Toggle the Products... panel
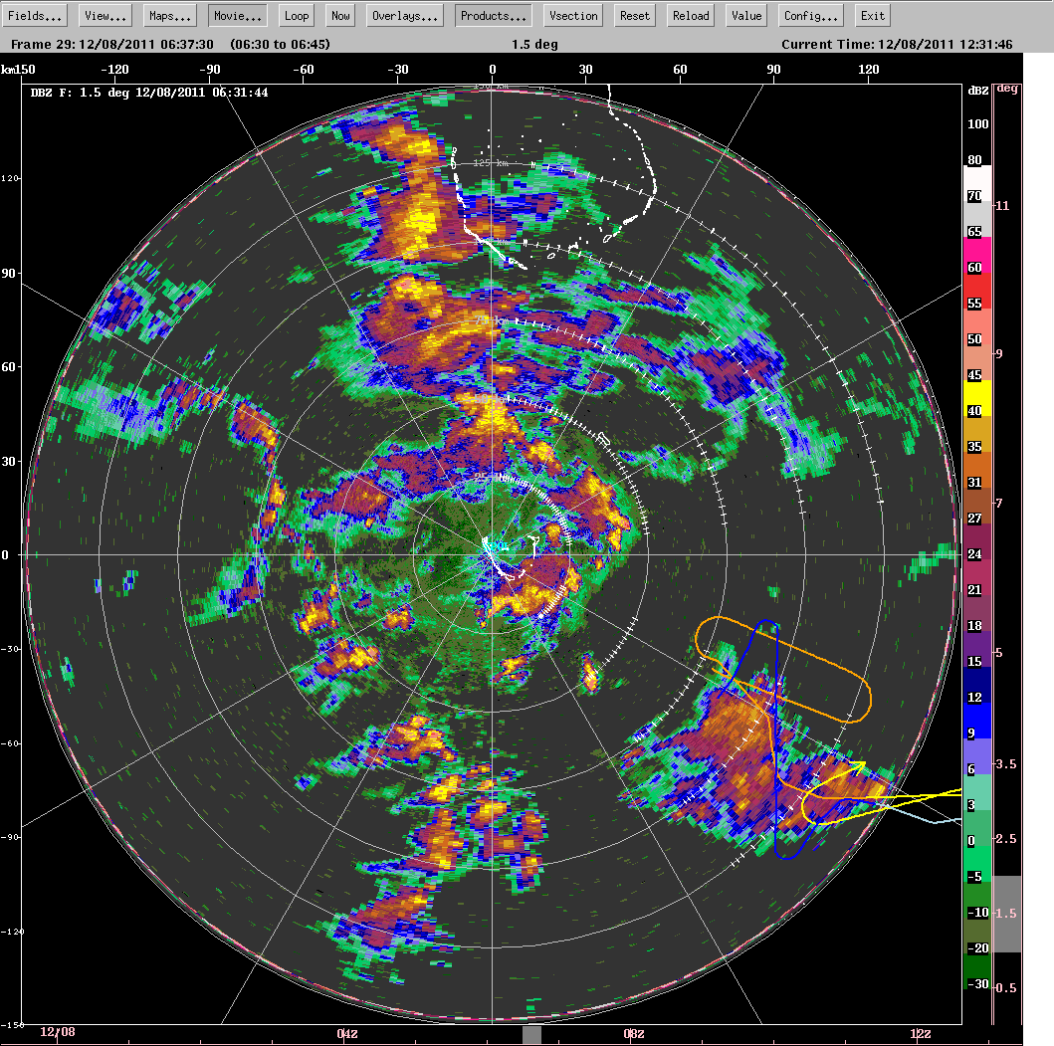 493,16
